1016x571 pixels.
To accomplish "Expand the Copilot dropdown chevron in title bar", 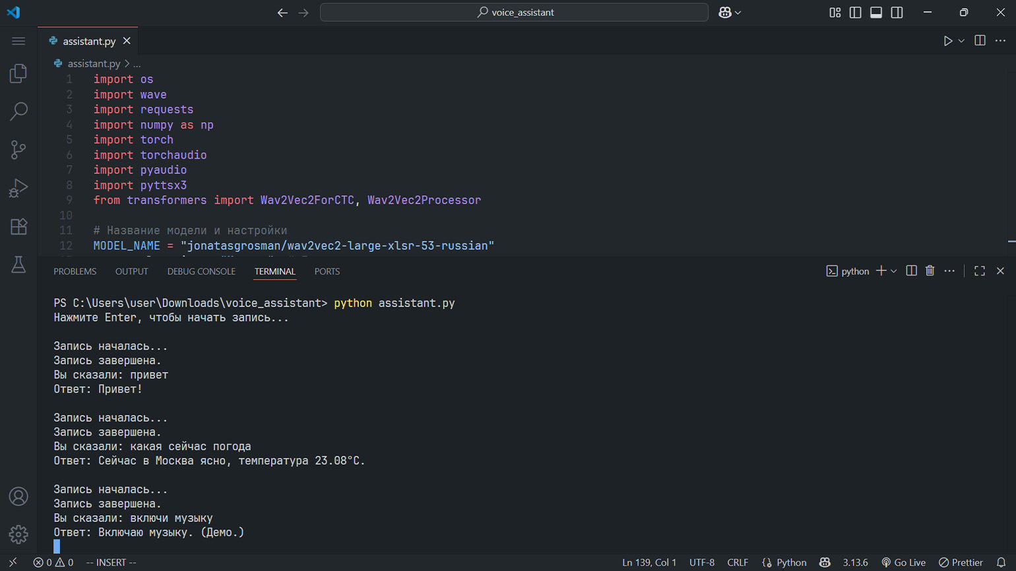I will (738, 13).
